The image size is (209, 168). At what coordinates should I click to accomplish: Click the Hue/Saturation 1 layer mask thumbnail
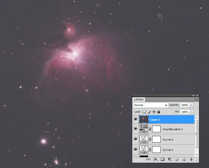click(156, 129)
